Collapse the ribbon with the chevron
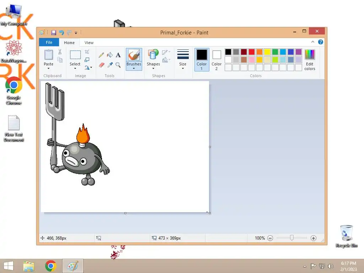364x273 pixels. 313,42
